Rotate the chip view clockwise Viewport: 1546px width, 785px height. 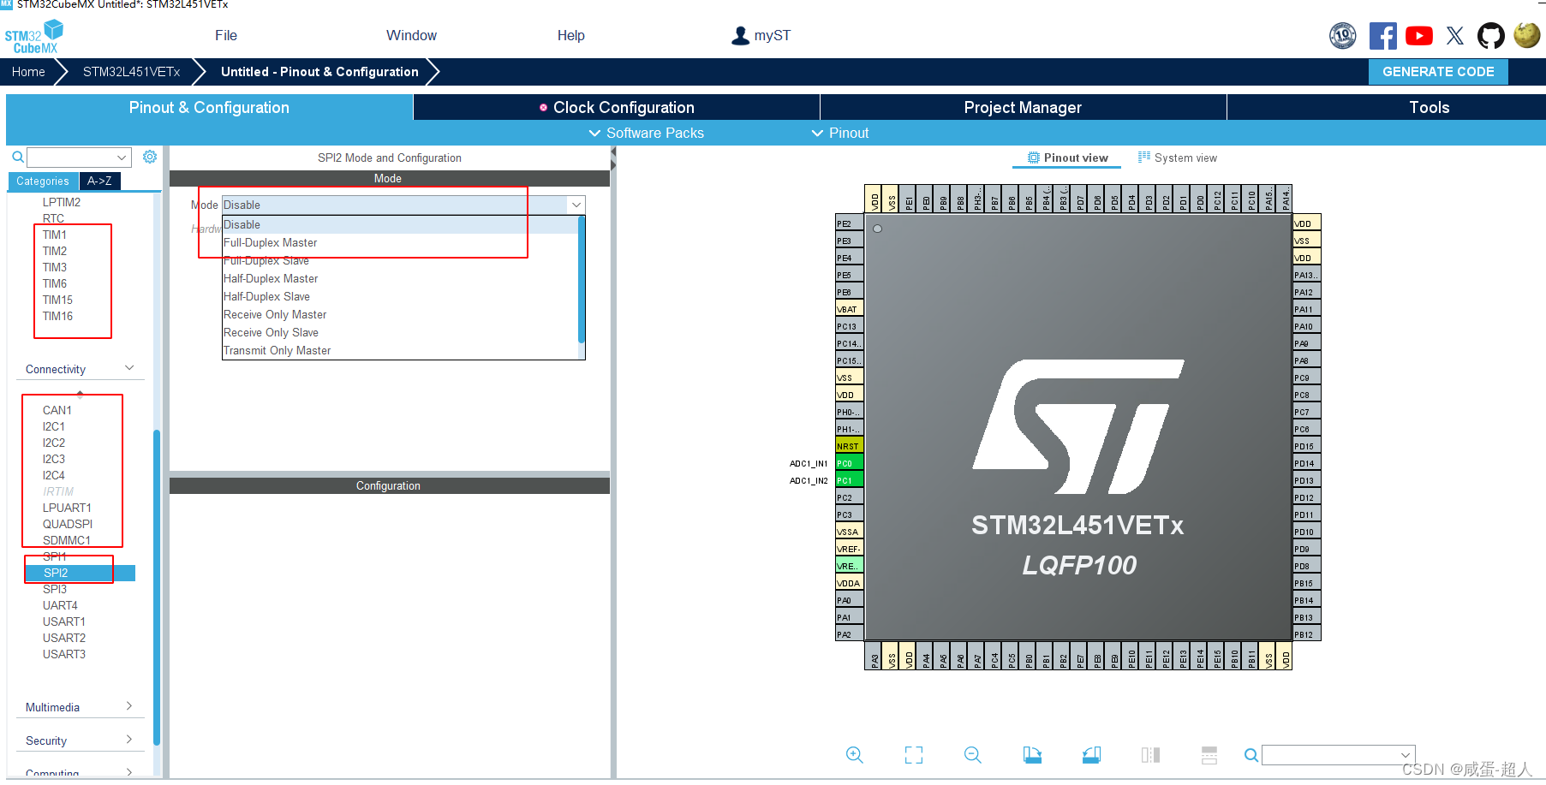tap(1032, 754)
